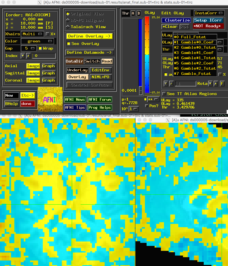The width and height of the screenshot is (228, 266).
Task: Click the X11 icon in the main AFNI title bar
Action: click(x=39, y=2)
